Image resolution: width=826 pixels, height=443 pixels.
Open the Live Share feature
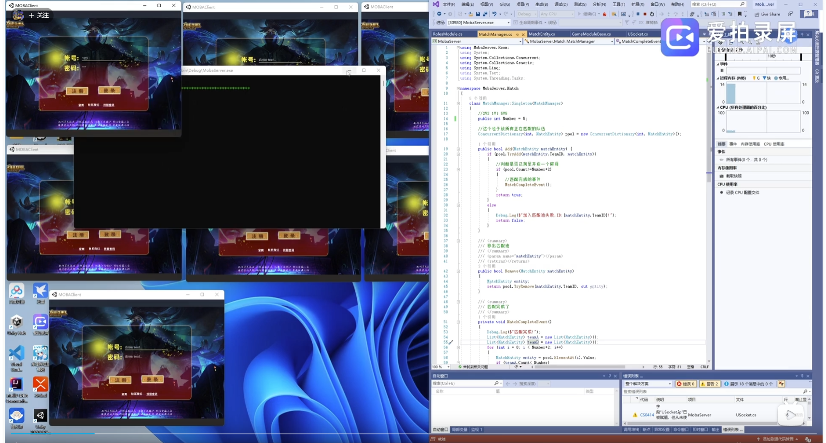tap(768, 14)
